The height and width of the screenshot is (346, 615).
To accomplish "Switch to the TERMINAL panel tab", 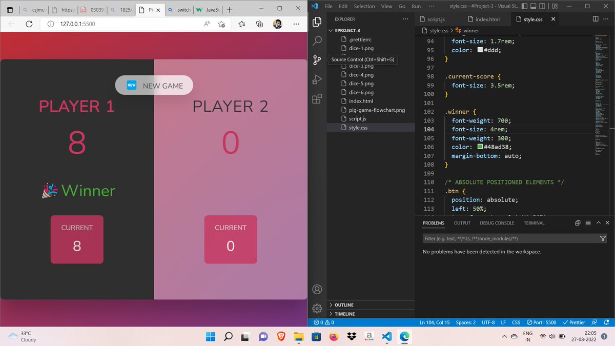I will pos(534,223).
